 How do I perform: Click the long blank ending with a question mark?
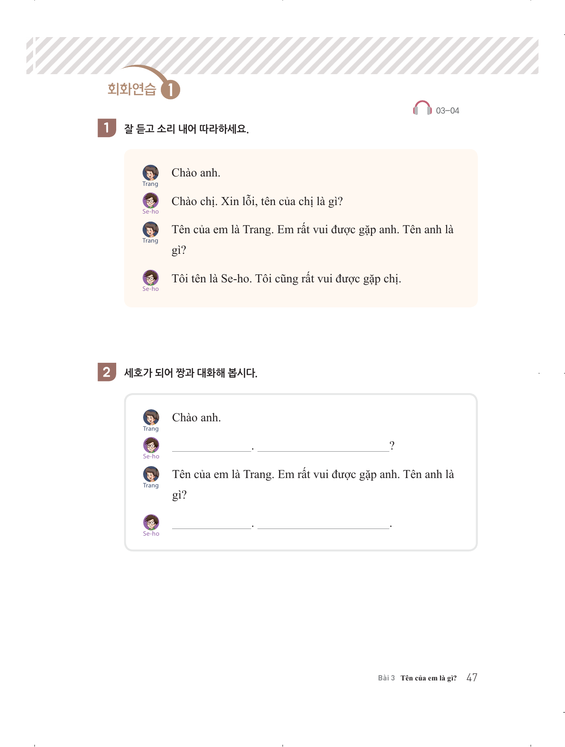coord(323,446)
